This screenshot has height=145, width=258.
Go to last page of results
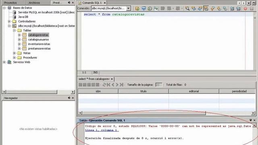(121, 85)
